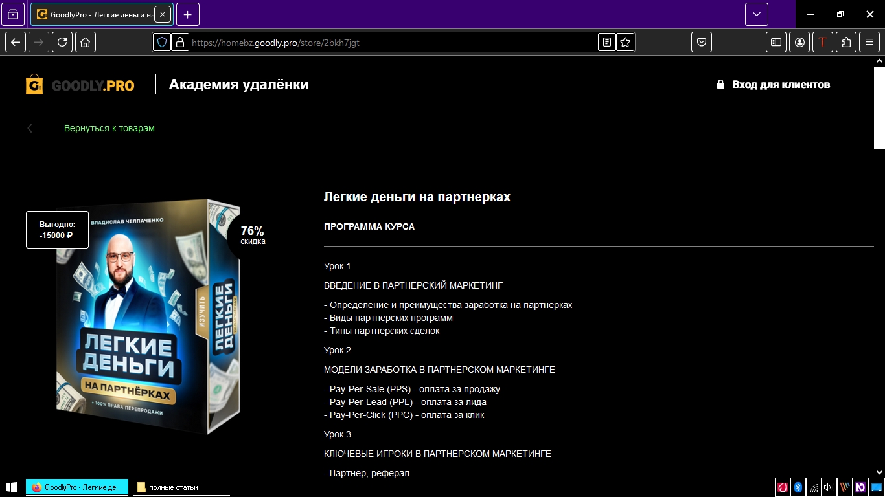885x497 pixels.
Task: Toggle reader view for this page
Action: [x=606, y=42]
